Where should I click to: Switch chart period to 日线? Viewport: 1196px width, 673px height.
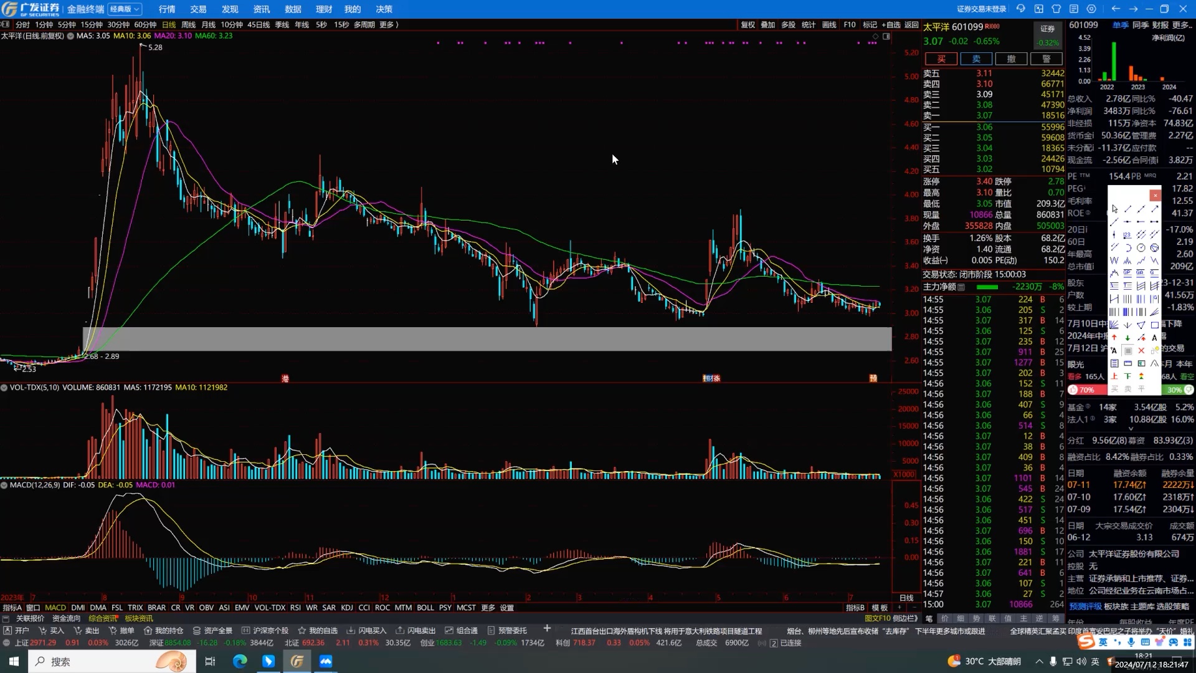point(169,25)
